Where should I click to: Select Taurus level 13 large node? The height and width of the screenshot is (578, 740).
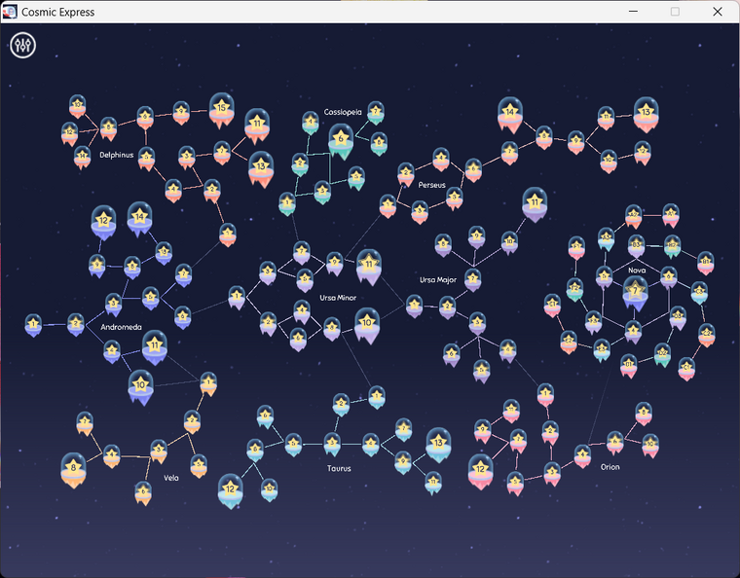(438, 445)
